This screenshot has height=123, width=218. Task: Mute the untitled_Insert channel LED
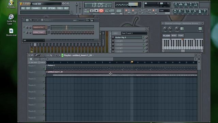coord(24,32)
